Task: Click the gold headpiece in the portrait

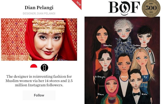Action: (49, 26)
